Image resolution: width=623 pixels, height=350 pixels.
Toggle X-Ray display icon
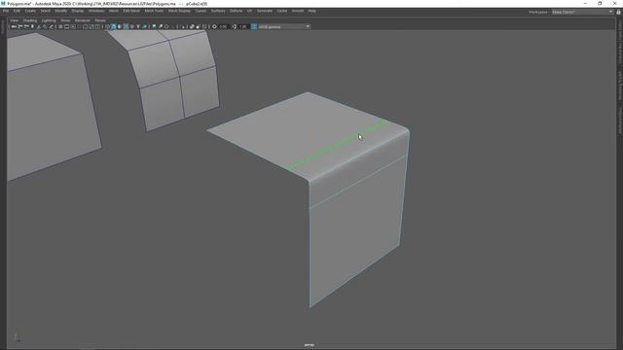192,26
